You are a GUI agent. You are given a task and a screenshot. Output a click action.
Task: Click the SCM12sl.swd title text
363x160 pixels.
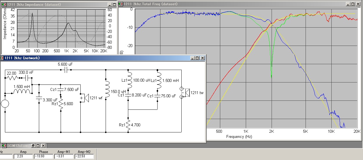pos(18,145)
